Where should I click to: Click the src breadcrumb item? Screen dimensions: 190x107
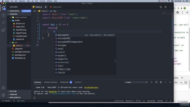pyautogui.click(x=35, y=11)
